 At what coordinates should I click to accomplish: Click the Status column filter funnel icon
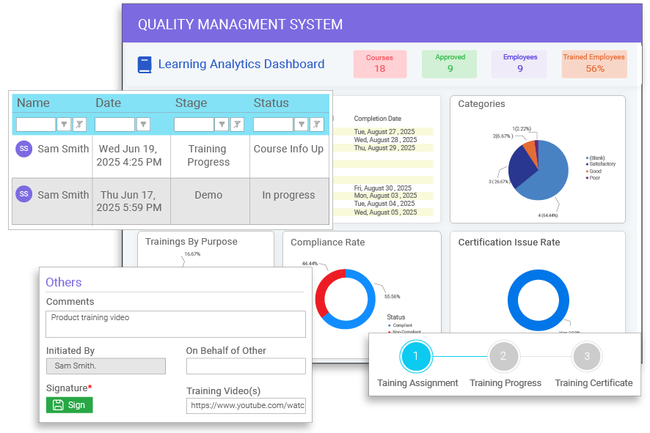pos(300,125)
